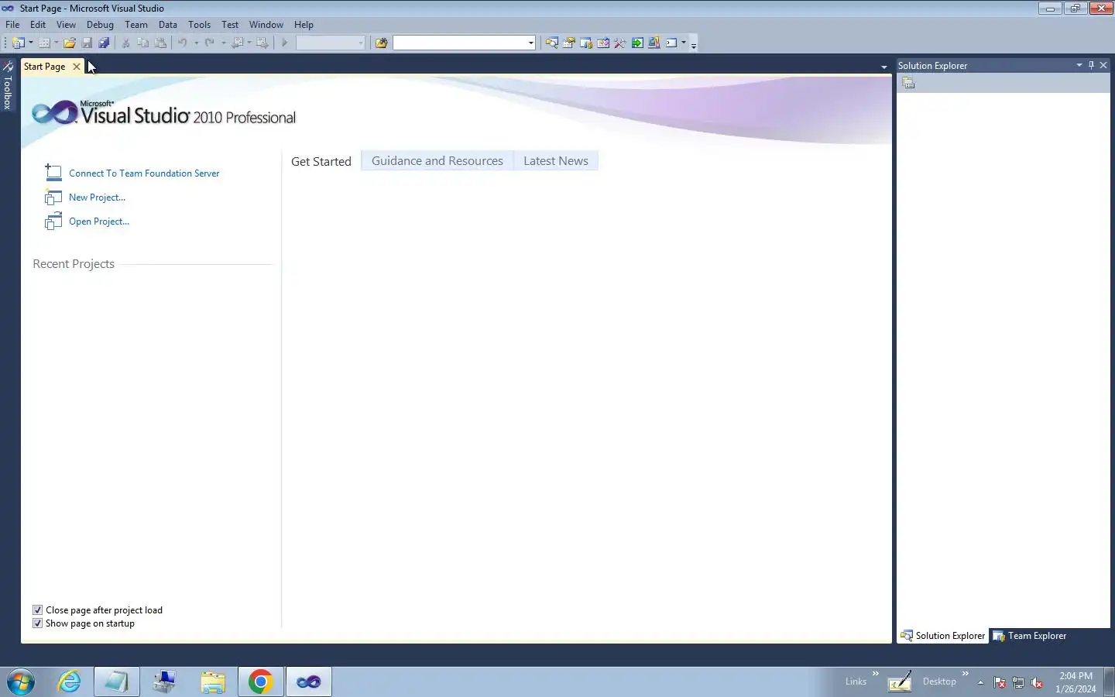
Task: Open the Help menu
Action: [304, 25]
